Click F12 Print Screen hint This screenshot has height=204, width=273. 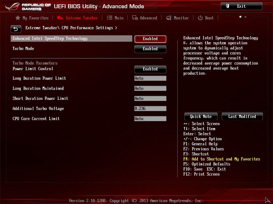(x=202, y=174)
